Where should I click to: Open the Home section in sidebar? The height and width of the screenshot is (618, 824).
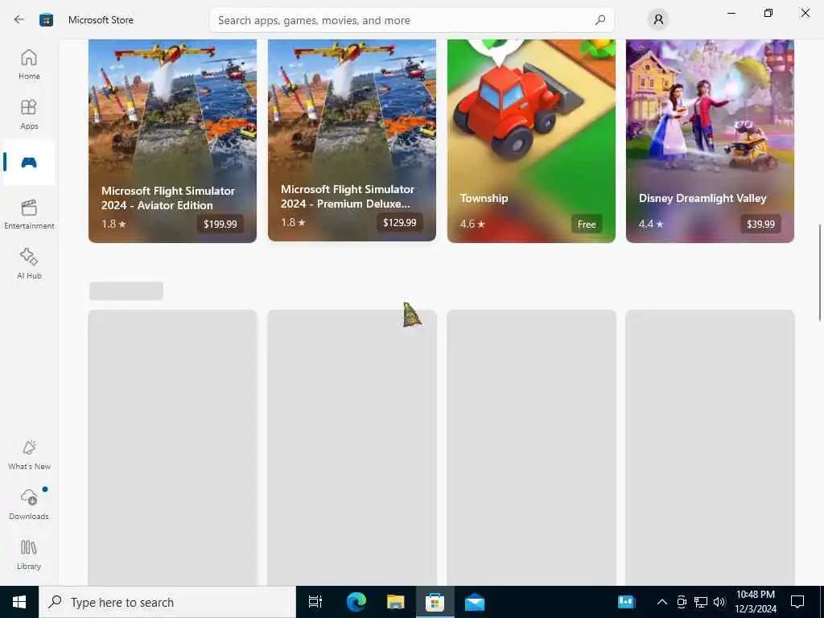pyautogui.click(x=29, y=64)
